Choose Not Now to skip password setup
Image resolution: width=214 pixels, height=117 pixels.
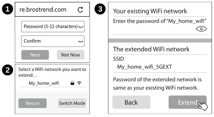pos(70,55)
